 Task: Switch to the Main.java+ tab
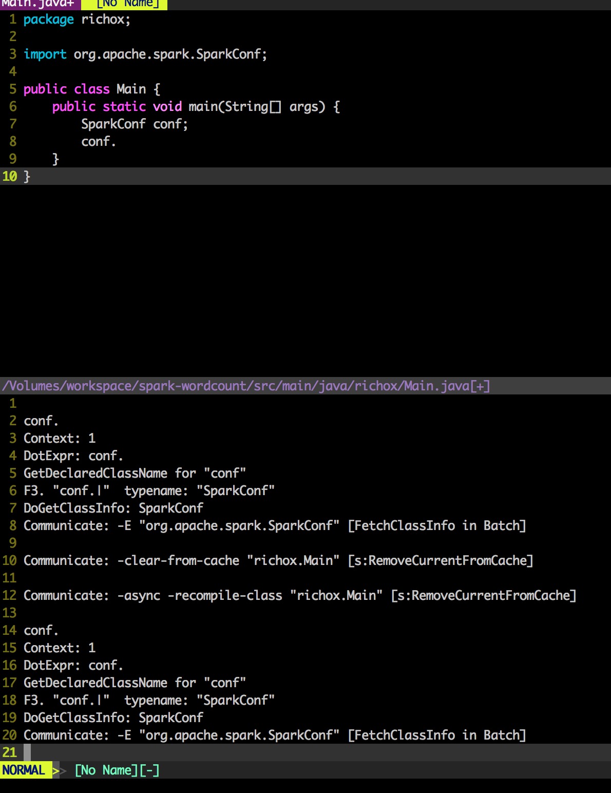click(x=40, y=4)
